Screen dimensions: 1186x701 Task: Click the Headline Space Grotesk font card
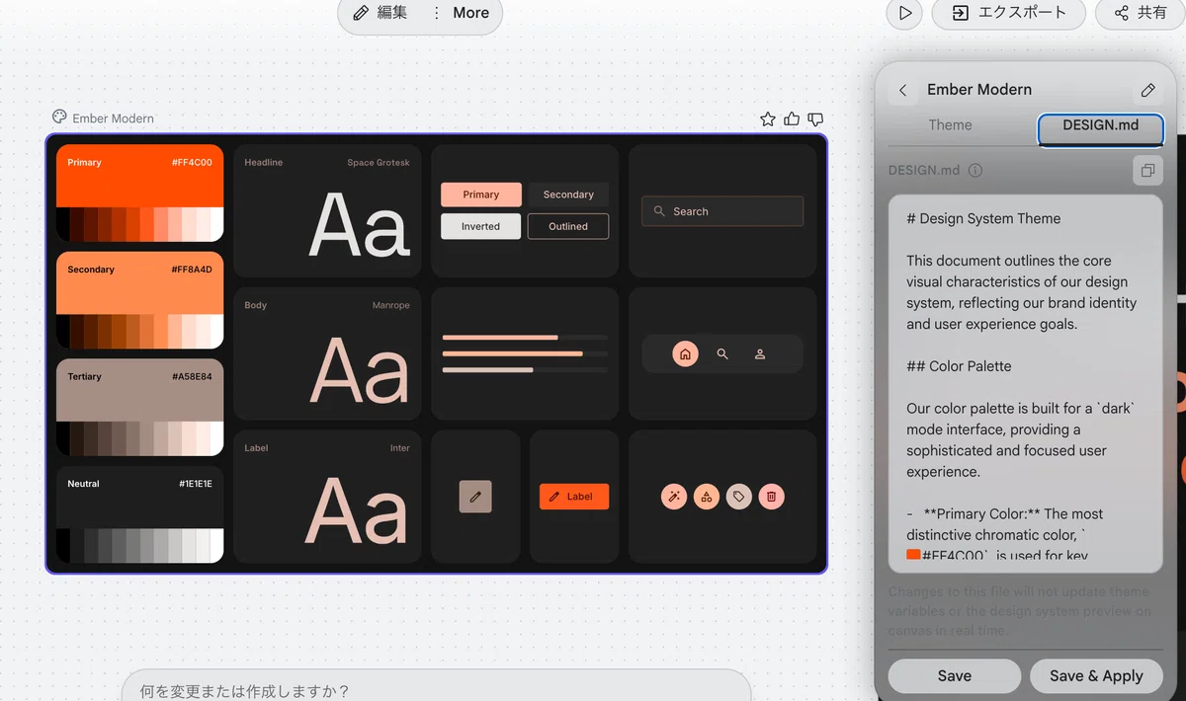(327, 211)
